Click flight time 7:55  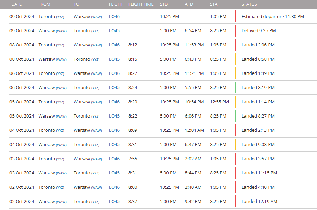pyautogui.click(x=133, y=159)
